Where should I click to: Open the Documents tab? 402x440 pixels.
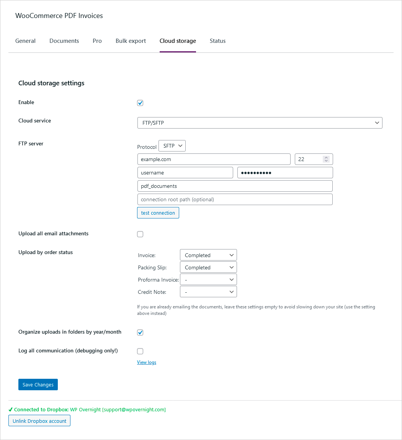64,41
